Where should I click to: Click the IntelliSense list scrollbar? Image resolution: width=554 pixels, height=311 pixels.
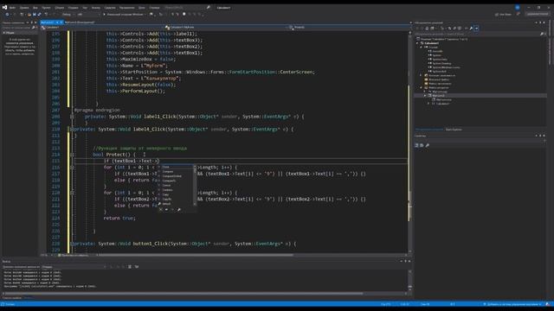(x=195, y=185)
